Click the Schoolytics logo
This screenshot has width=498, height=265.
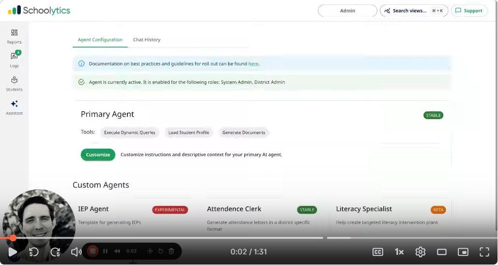click(x=39, y=11)
